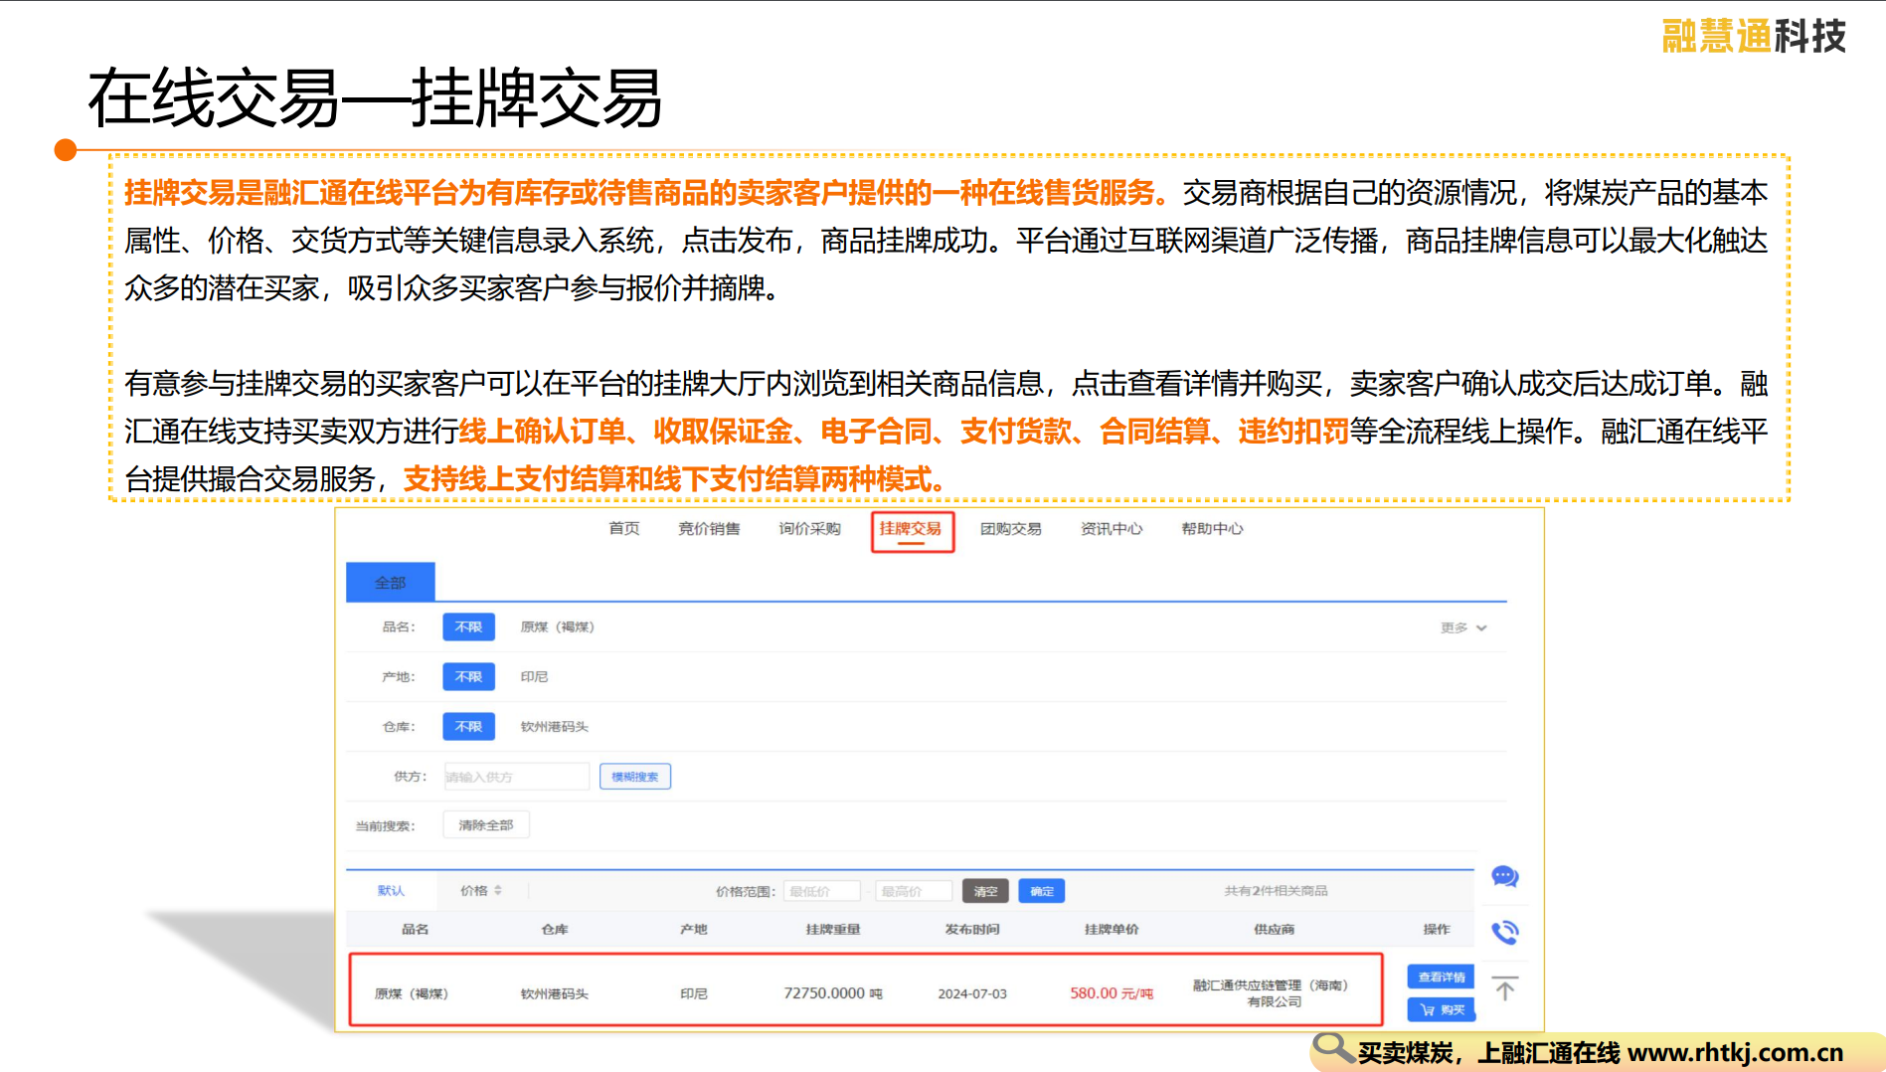This screenshot has height=1072, width=1886.
Task: Click the 挂牌重量 column header
Action: (x=833, y=929)
